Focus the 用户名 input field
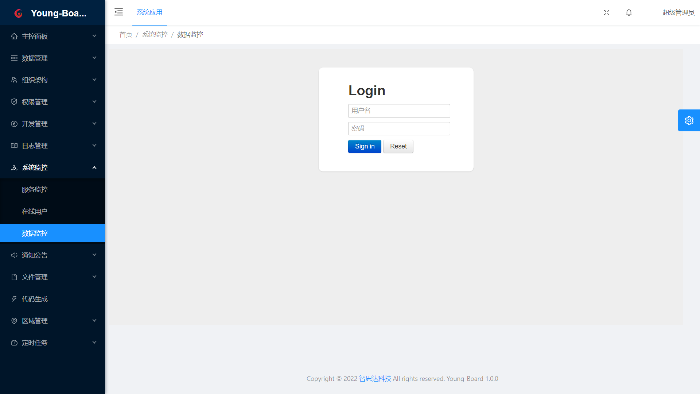Image resolution: width=700 pixels, height=394 pixels. click(x=399, y=111)
